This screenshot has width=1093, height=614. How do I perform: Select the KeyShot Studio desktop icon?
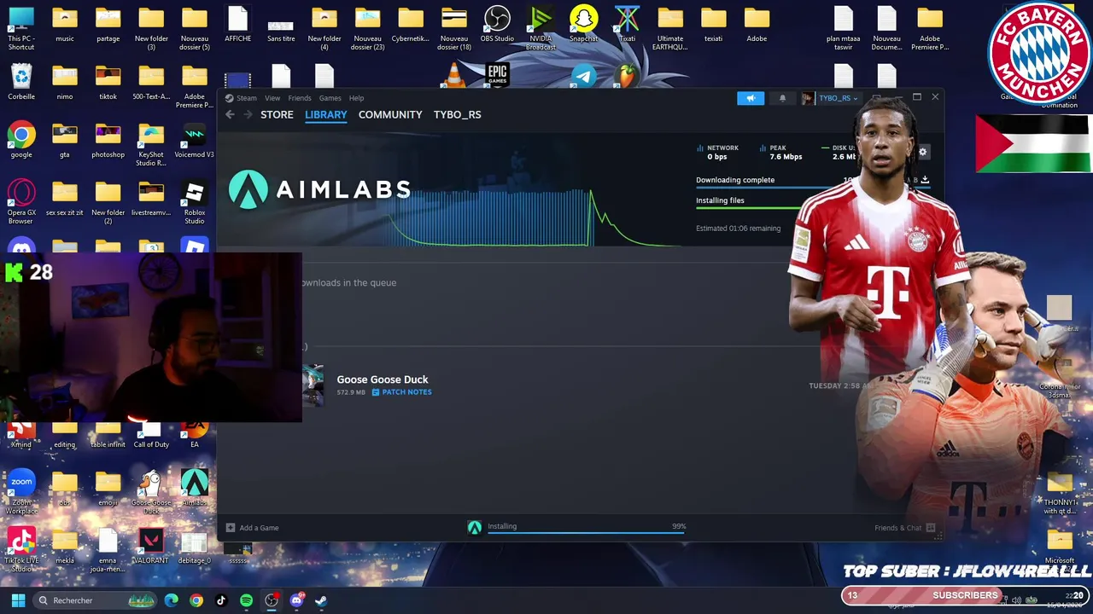coord(151,144)
